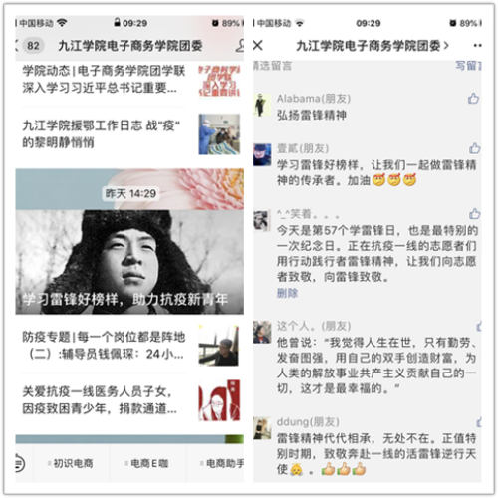This screenshot has height=498, width=498.
Task: Open the 初识电商 bottom menu
Action: coord(71,463)
